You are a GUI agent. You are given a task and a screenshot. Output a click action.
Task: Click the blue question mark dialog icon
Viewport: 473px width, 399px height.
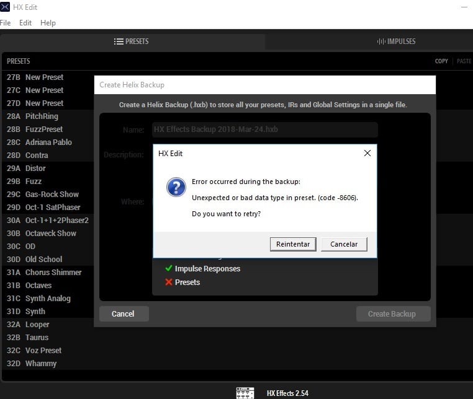tap(176, 187)
